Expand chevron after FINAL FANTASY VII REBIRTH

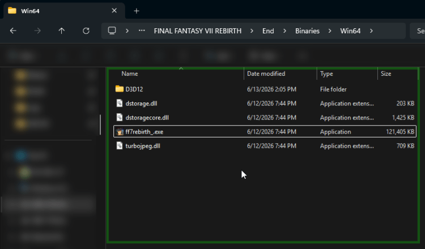tap(252, 31)
